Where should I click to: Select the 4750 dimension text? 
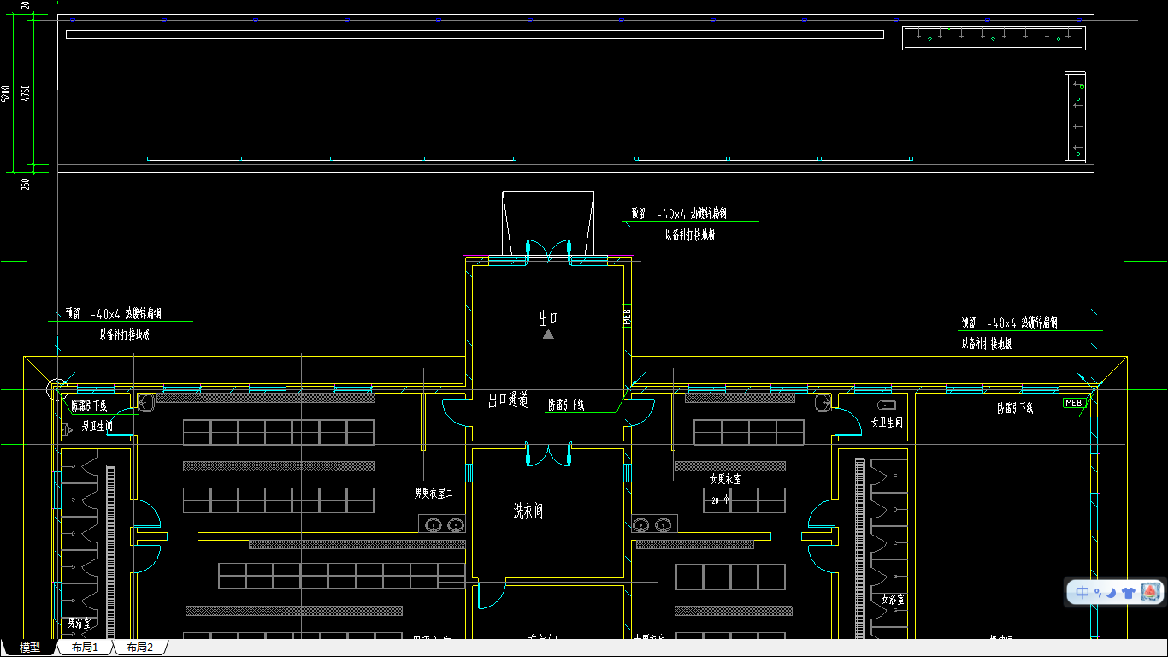tap(26, 94)
